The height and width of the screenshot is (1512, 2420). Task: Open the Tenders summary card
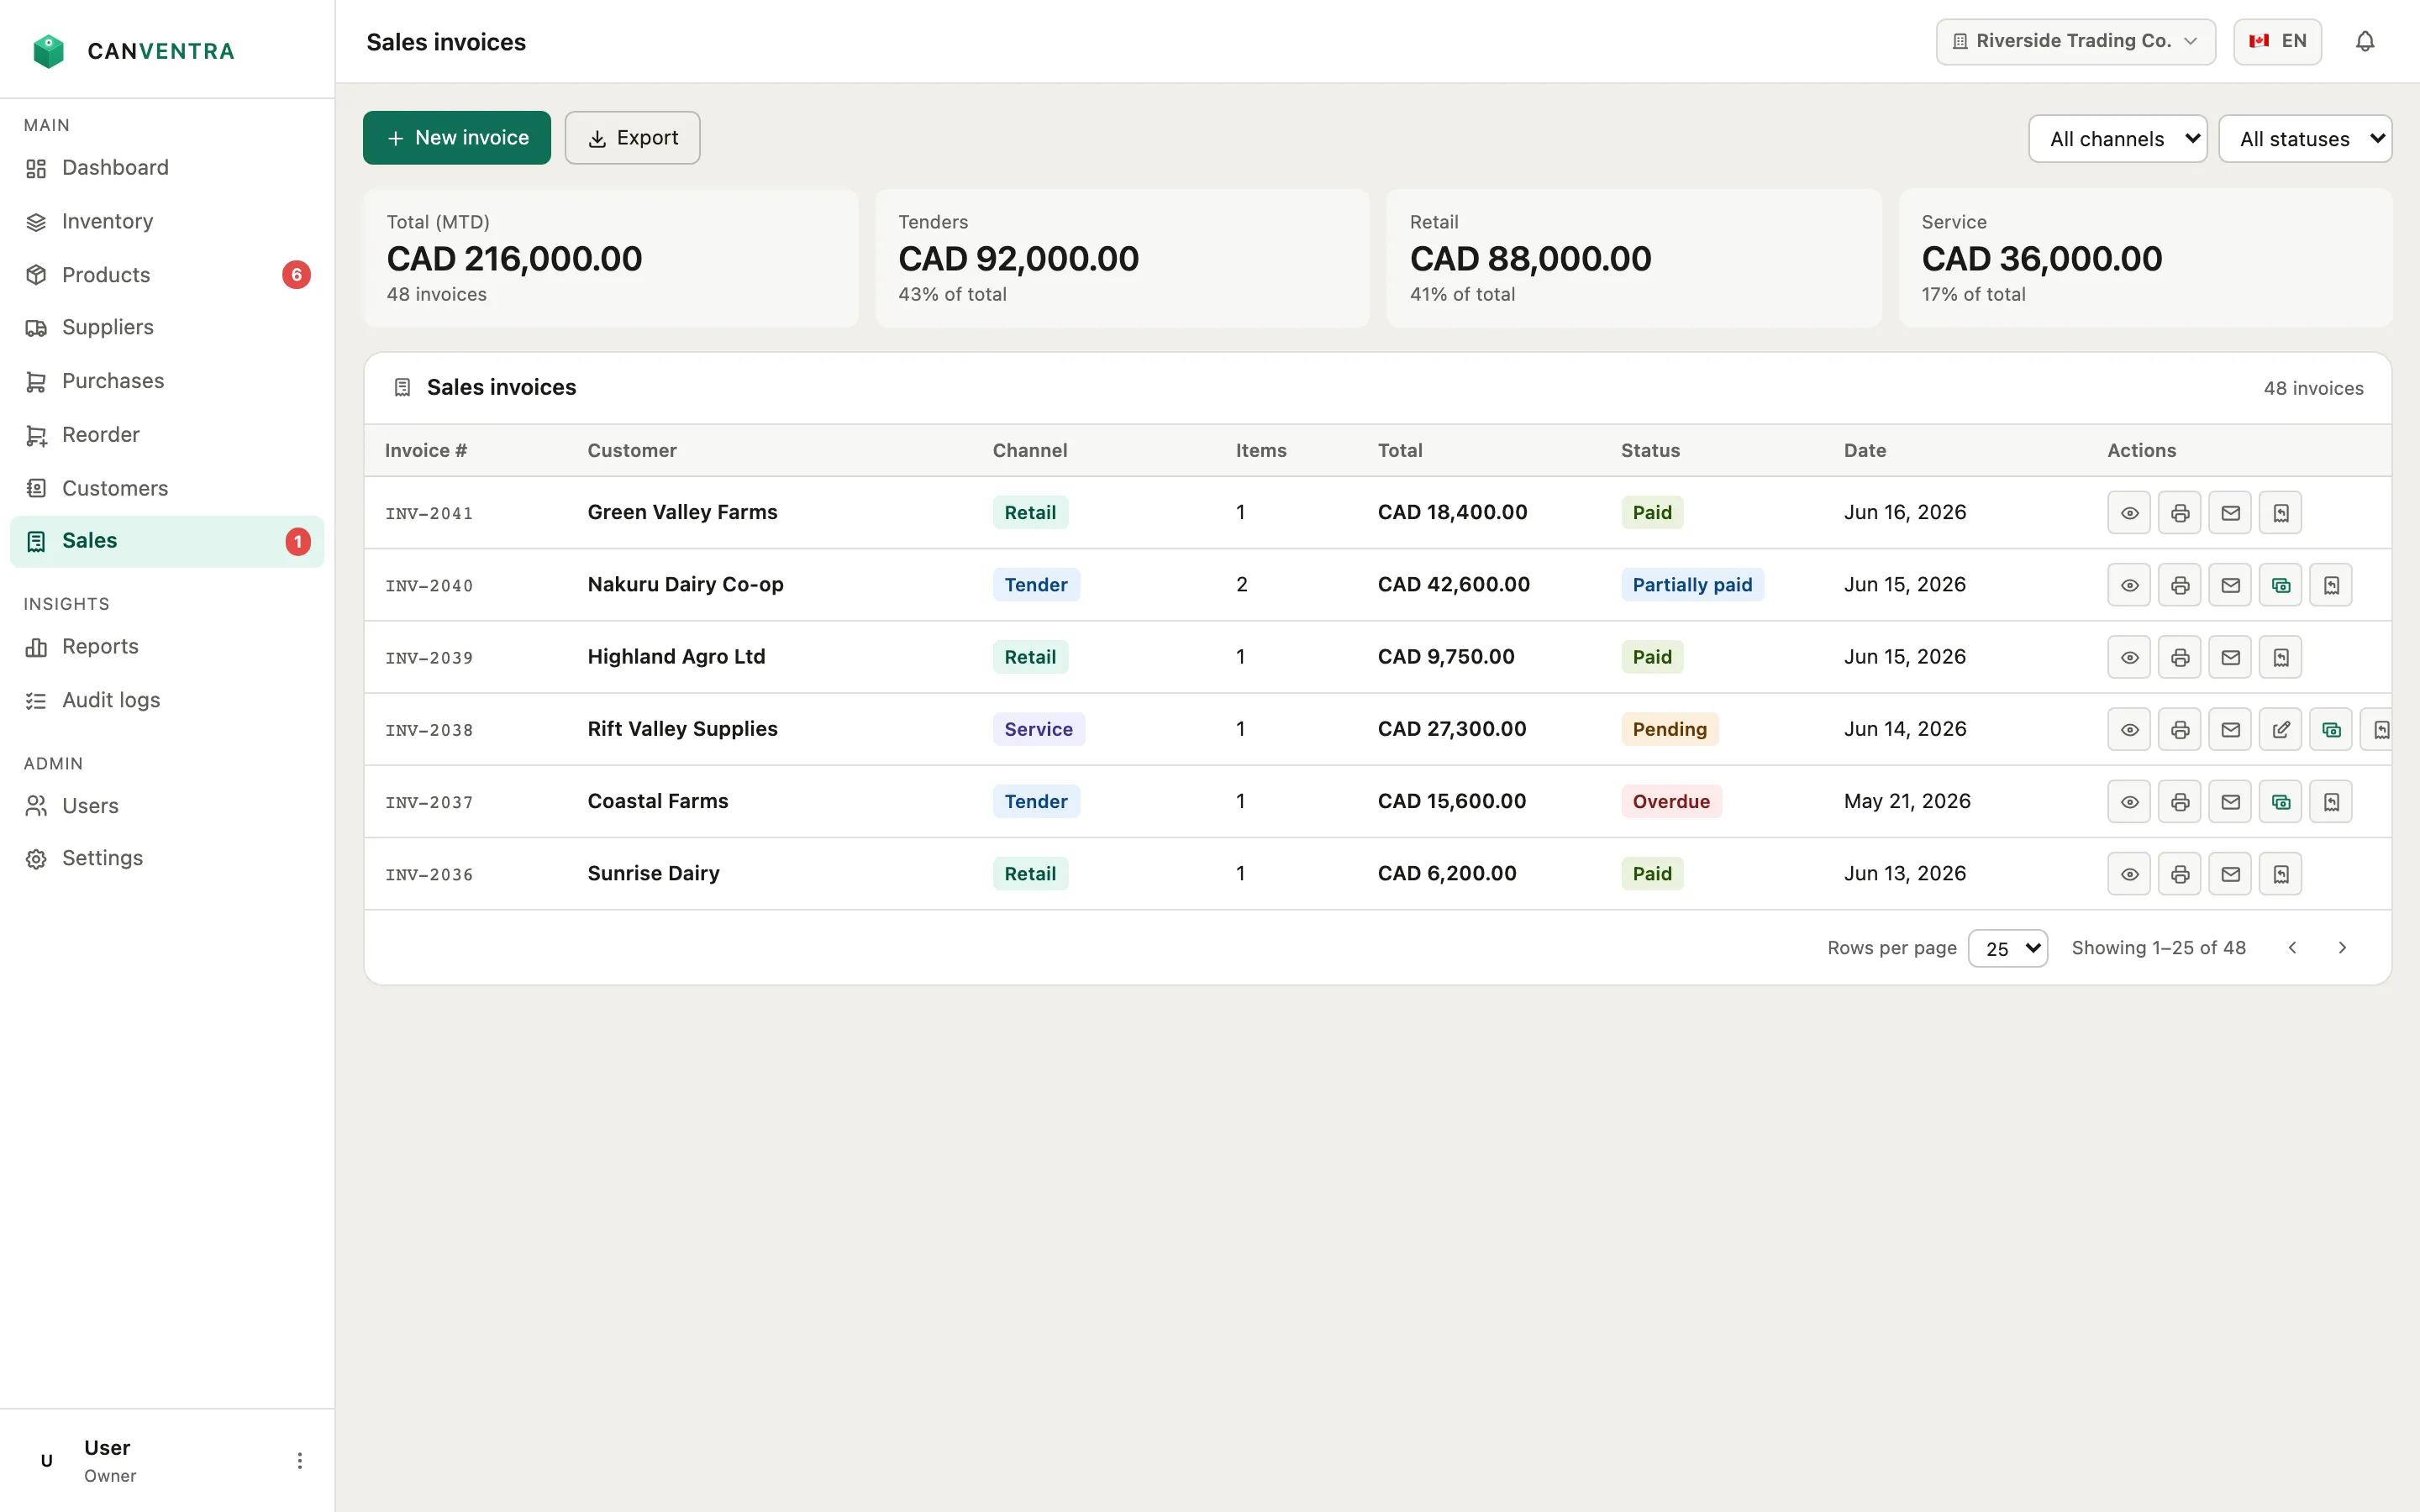(1122, 258)
